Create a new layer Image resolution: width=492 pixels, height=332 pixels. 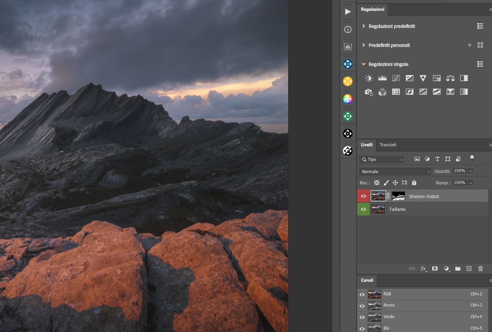click(469, 269)
